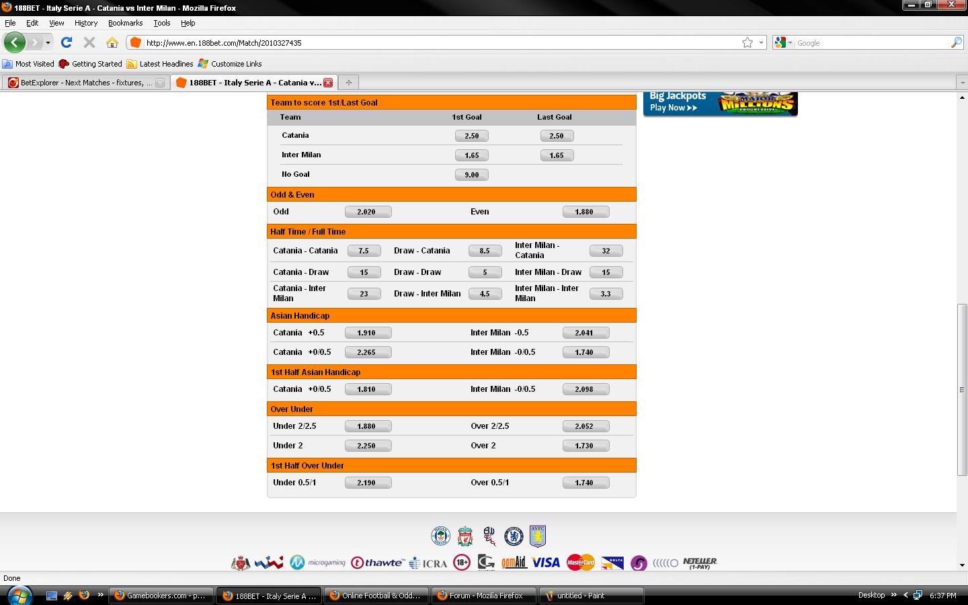The image size is (968, 605).
Task: Open the Windows Start orb
Action: click(19, 596)
